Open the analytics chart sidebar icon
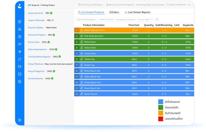Screen dimensions: 206x132 [x=20, y=59]
